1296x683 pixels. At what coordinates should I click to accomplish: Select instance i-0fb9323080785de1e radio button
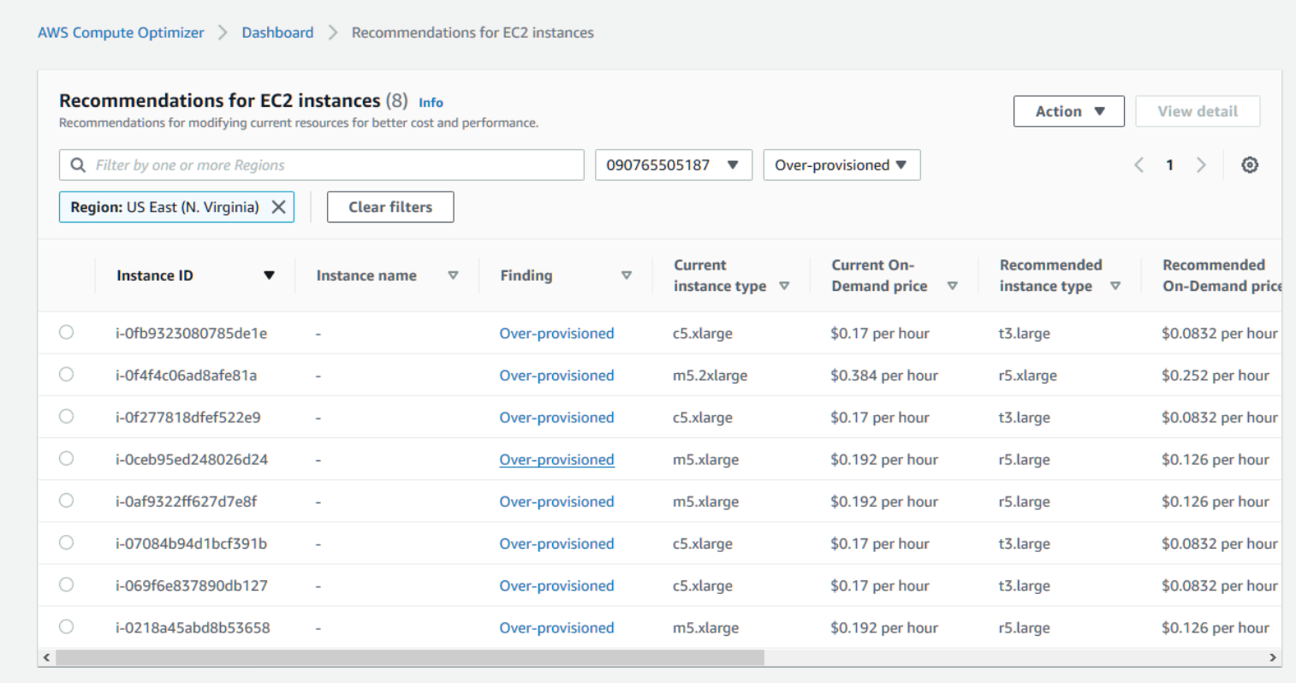pos(67,333)
